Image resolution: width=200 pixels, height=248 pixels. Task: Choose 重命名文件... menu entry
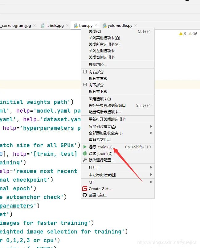coord(118,140)
